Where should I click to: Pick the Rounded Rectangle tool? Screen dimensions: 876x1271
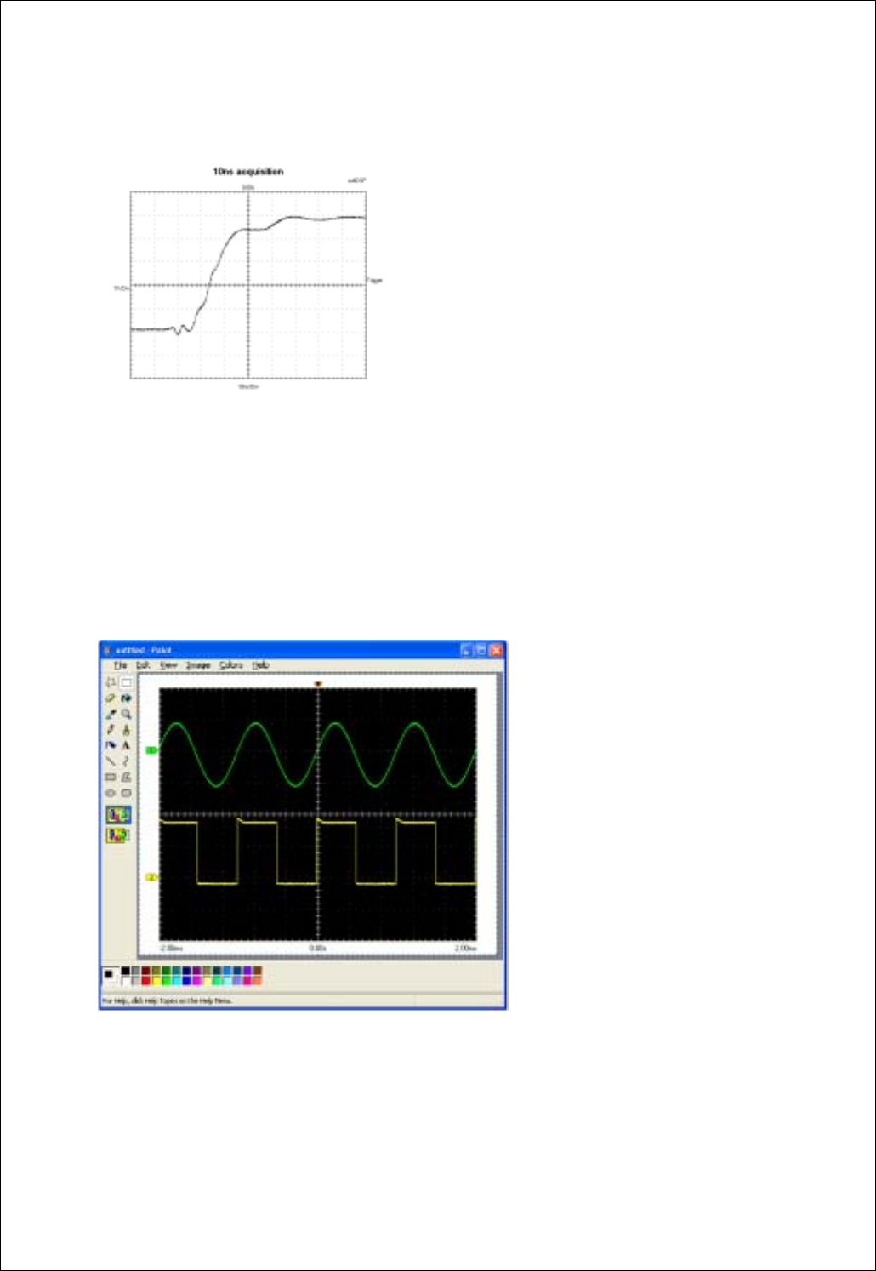tap(126, 793)
